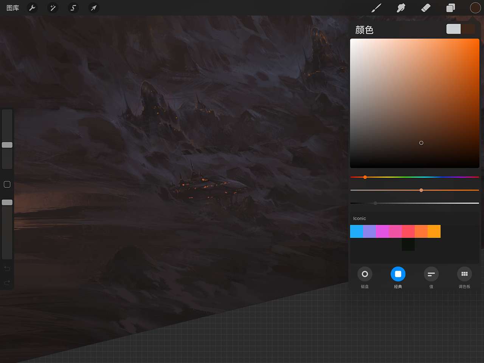
Task: Select the Brush tool
Action: point(376,8)
